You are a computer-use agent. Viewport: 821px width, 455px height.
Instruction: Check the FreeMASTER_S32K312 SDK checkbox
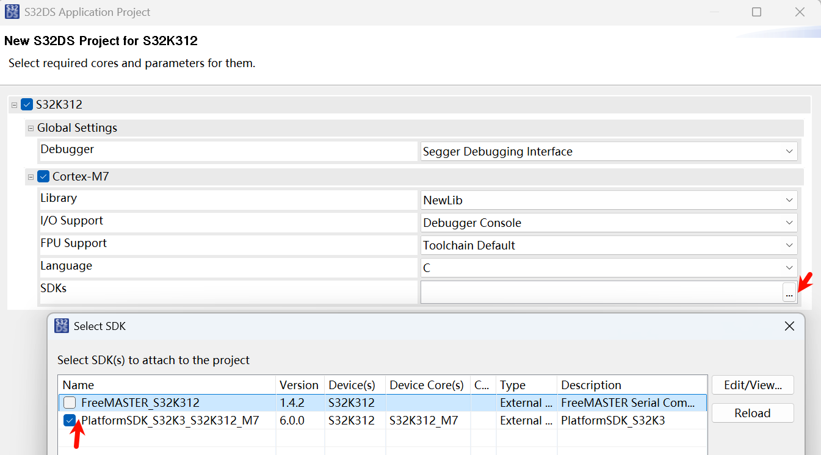70,403
